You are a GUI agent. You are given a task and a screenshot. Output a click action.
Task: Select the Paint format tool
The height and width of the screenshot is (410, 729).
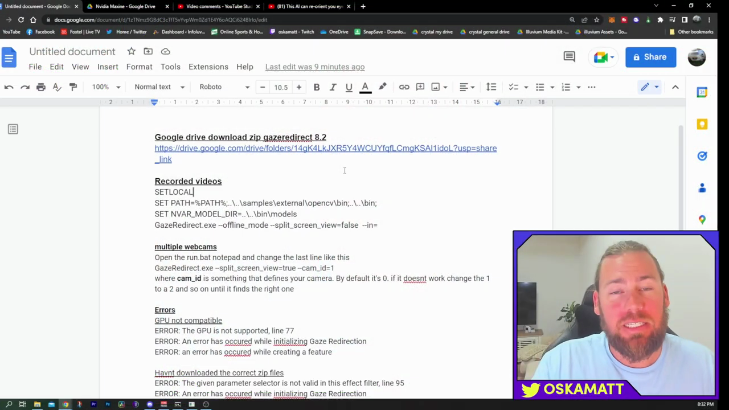point(73,87)
